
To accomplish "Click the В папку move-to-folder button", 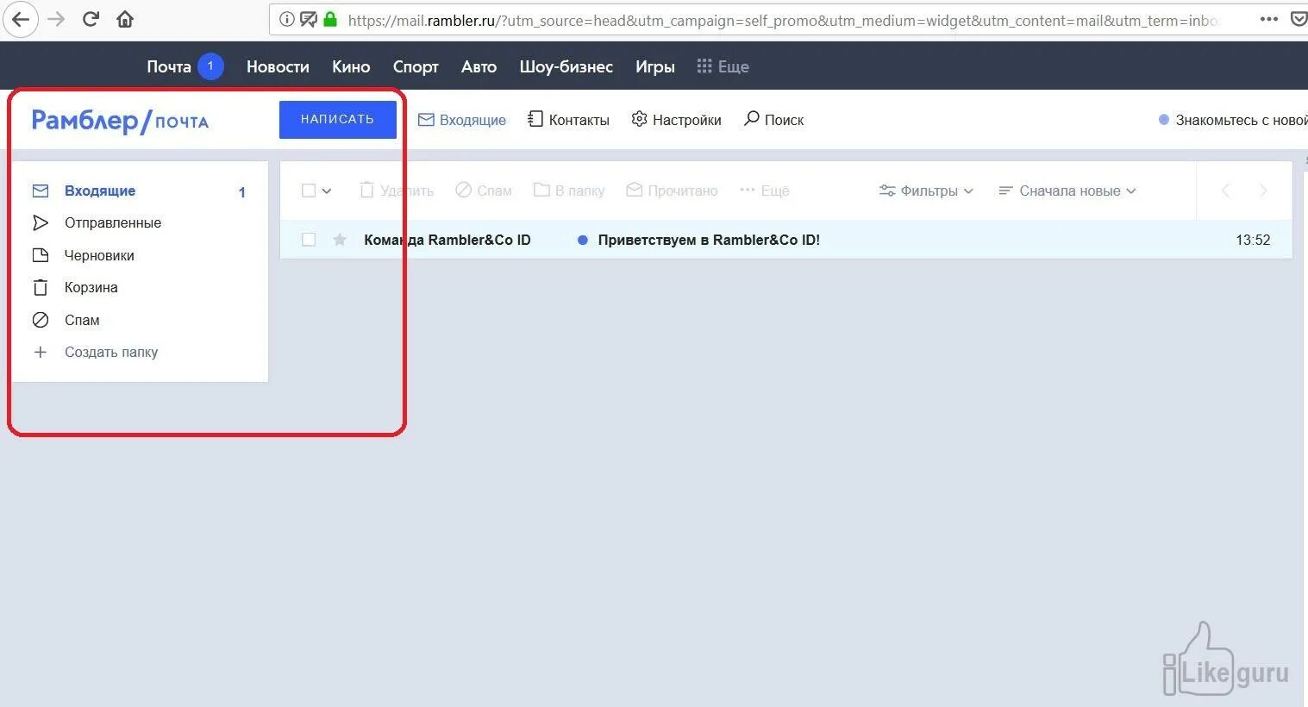I will point(569,191).
